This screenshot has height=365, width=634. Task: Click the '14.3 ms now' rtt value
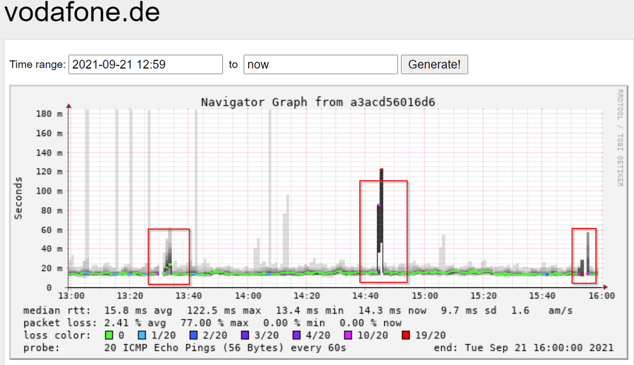[x=392, y=310]
